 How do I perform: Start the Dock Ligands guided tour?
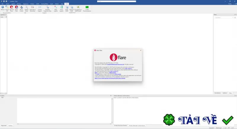[x=61, y=9]
